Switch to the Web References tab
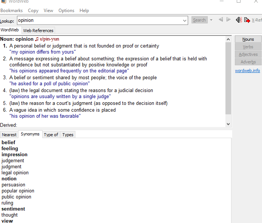This screenshot has height=223, width=262. click(x=38, y=31)
